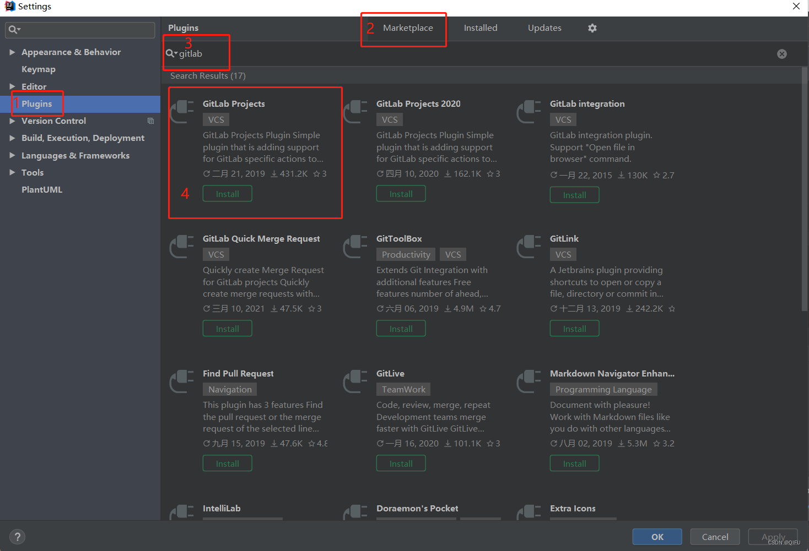Open search options magnifier in plugin search
The width and height of the screenshot is (809, 551).
pos(171,53)
